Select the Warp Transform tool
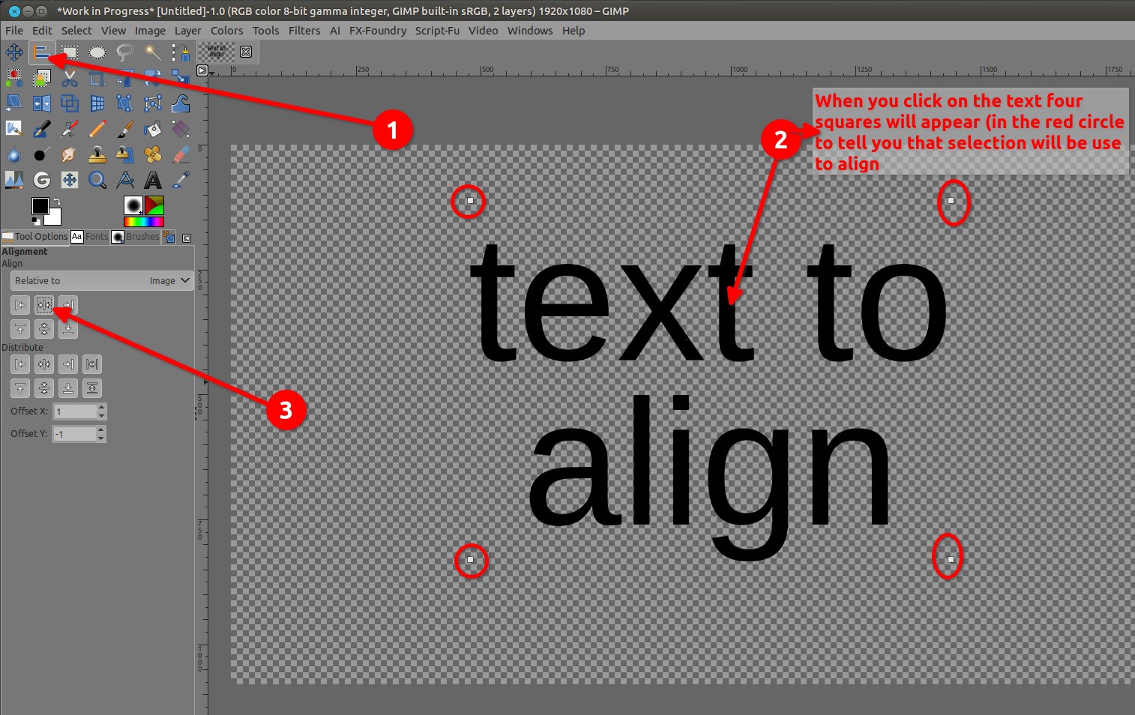 [x=181, y=103]
